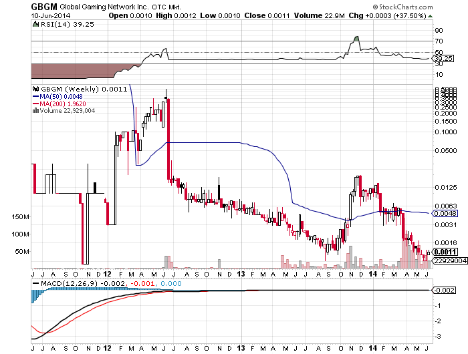Click the green up-arrow change indicator
Image resolution: width=468 pixels, height=354 pixels.
[430, 16]
